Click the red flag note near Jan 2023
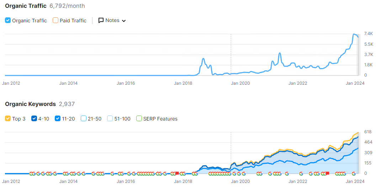 tap(327, 173)
